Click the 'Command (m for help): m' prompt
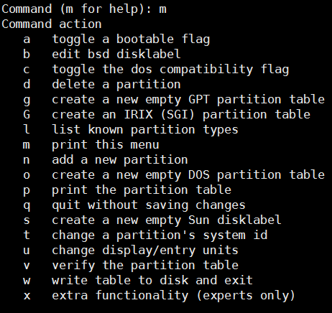 tap(84, 9)
